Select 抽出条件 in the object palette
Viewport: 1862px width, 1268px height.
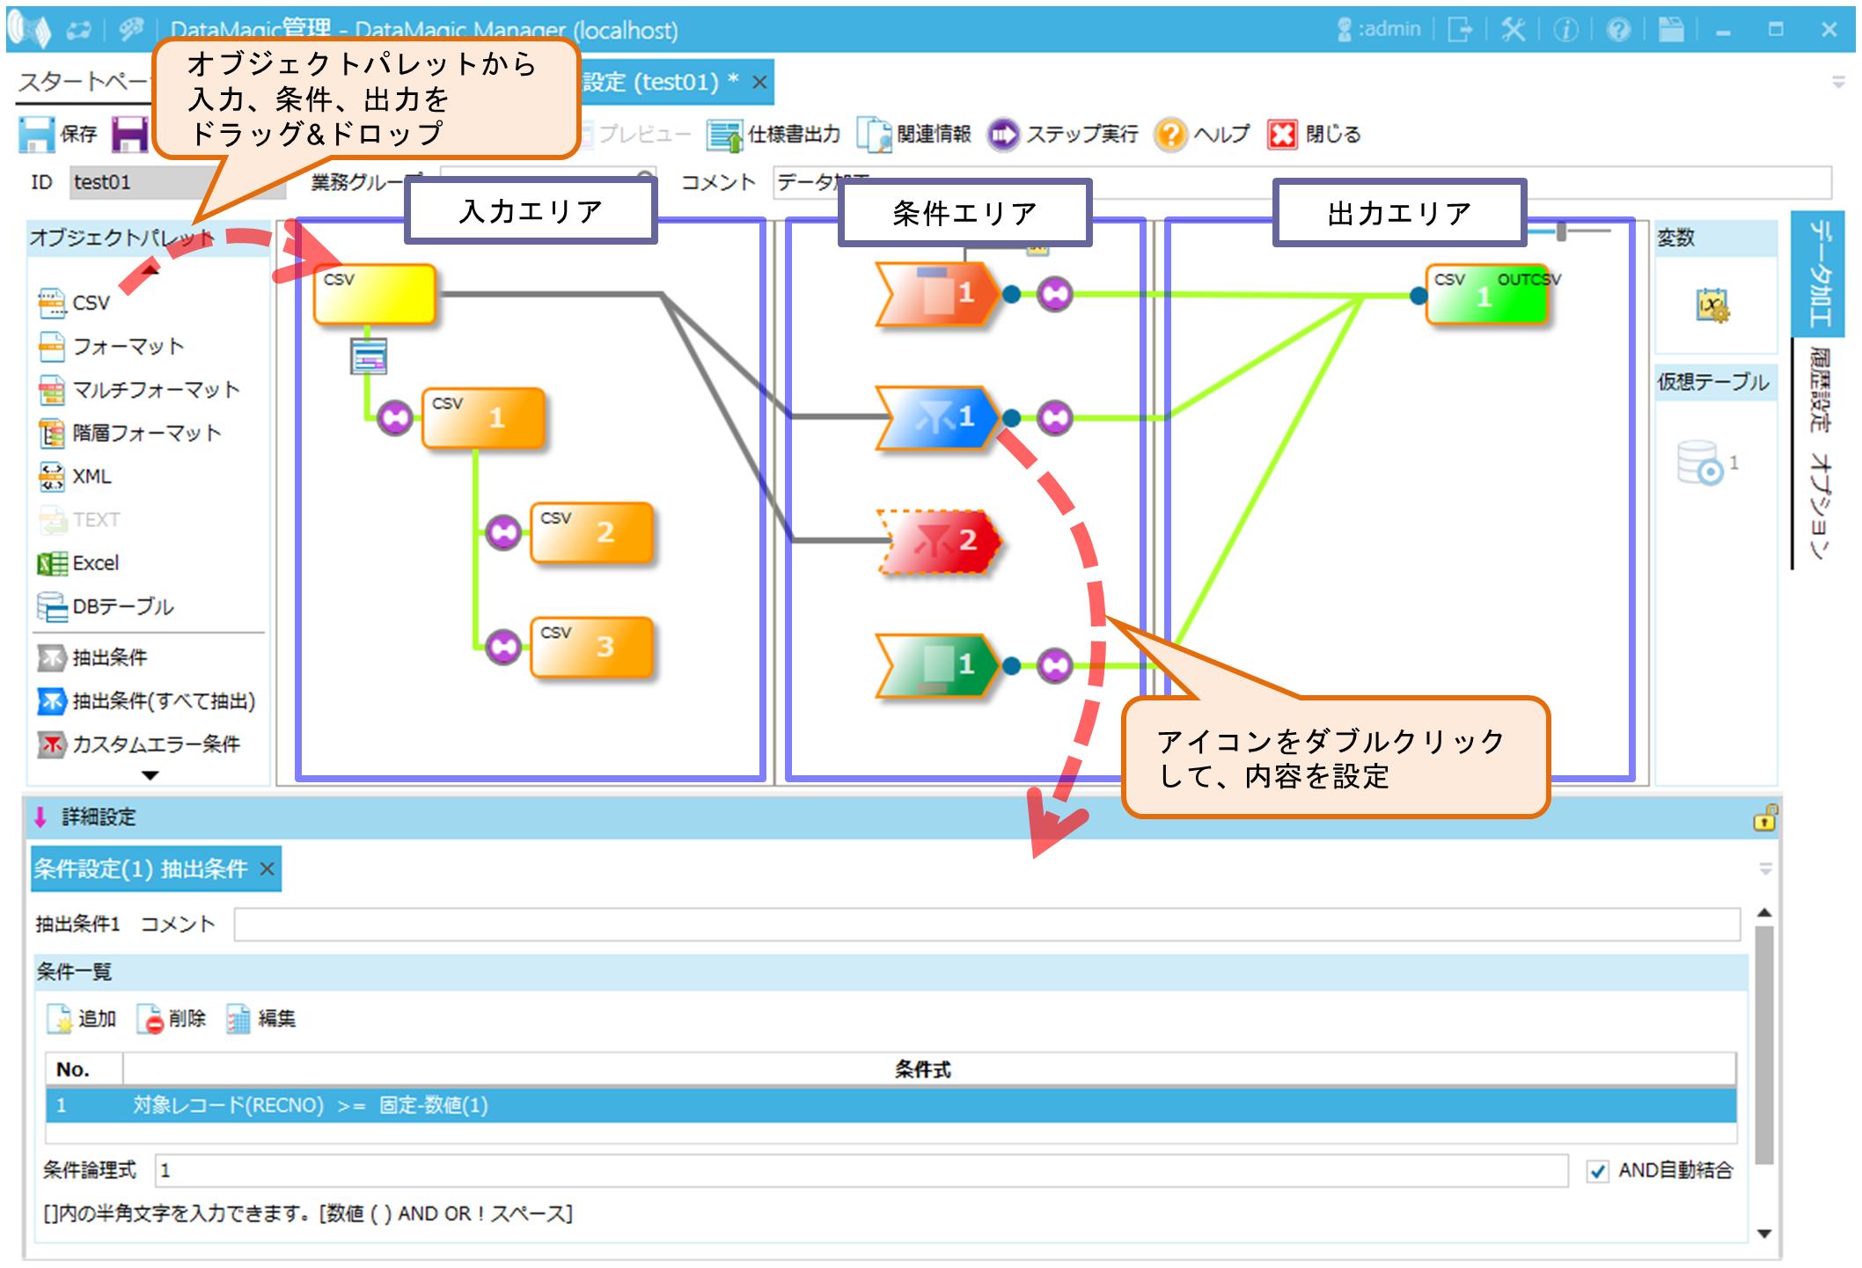pyautogui.click(x=92, y=657)
